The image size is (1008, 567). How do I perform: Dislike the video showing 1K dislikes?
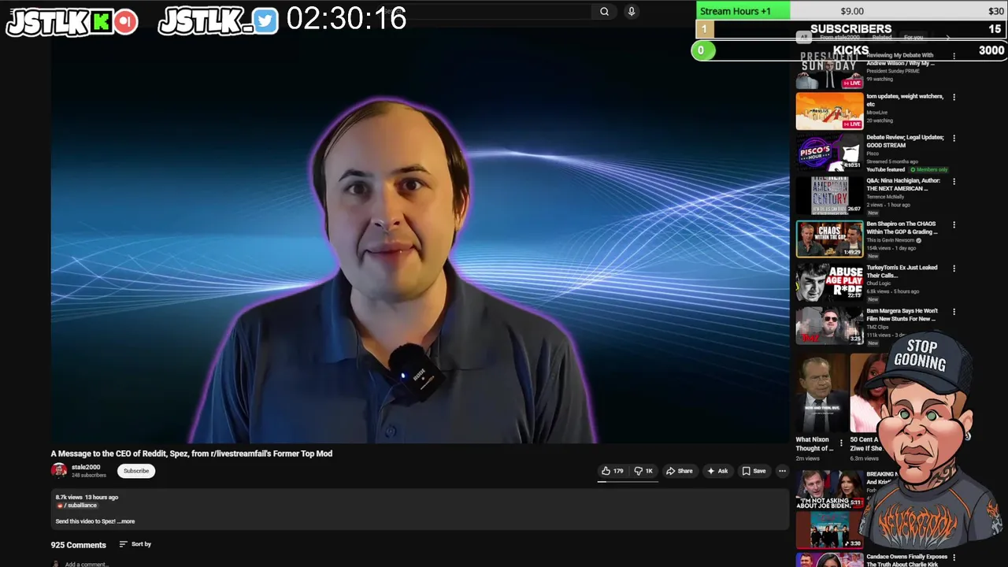643,471
